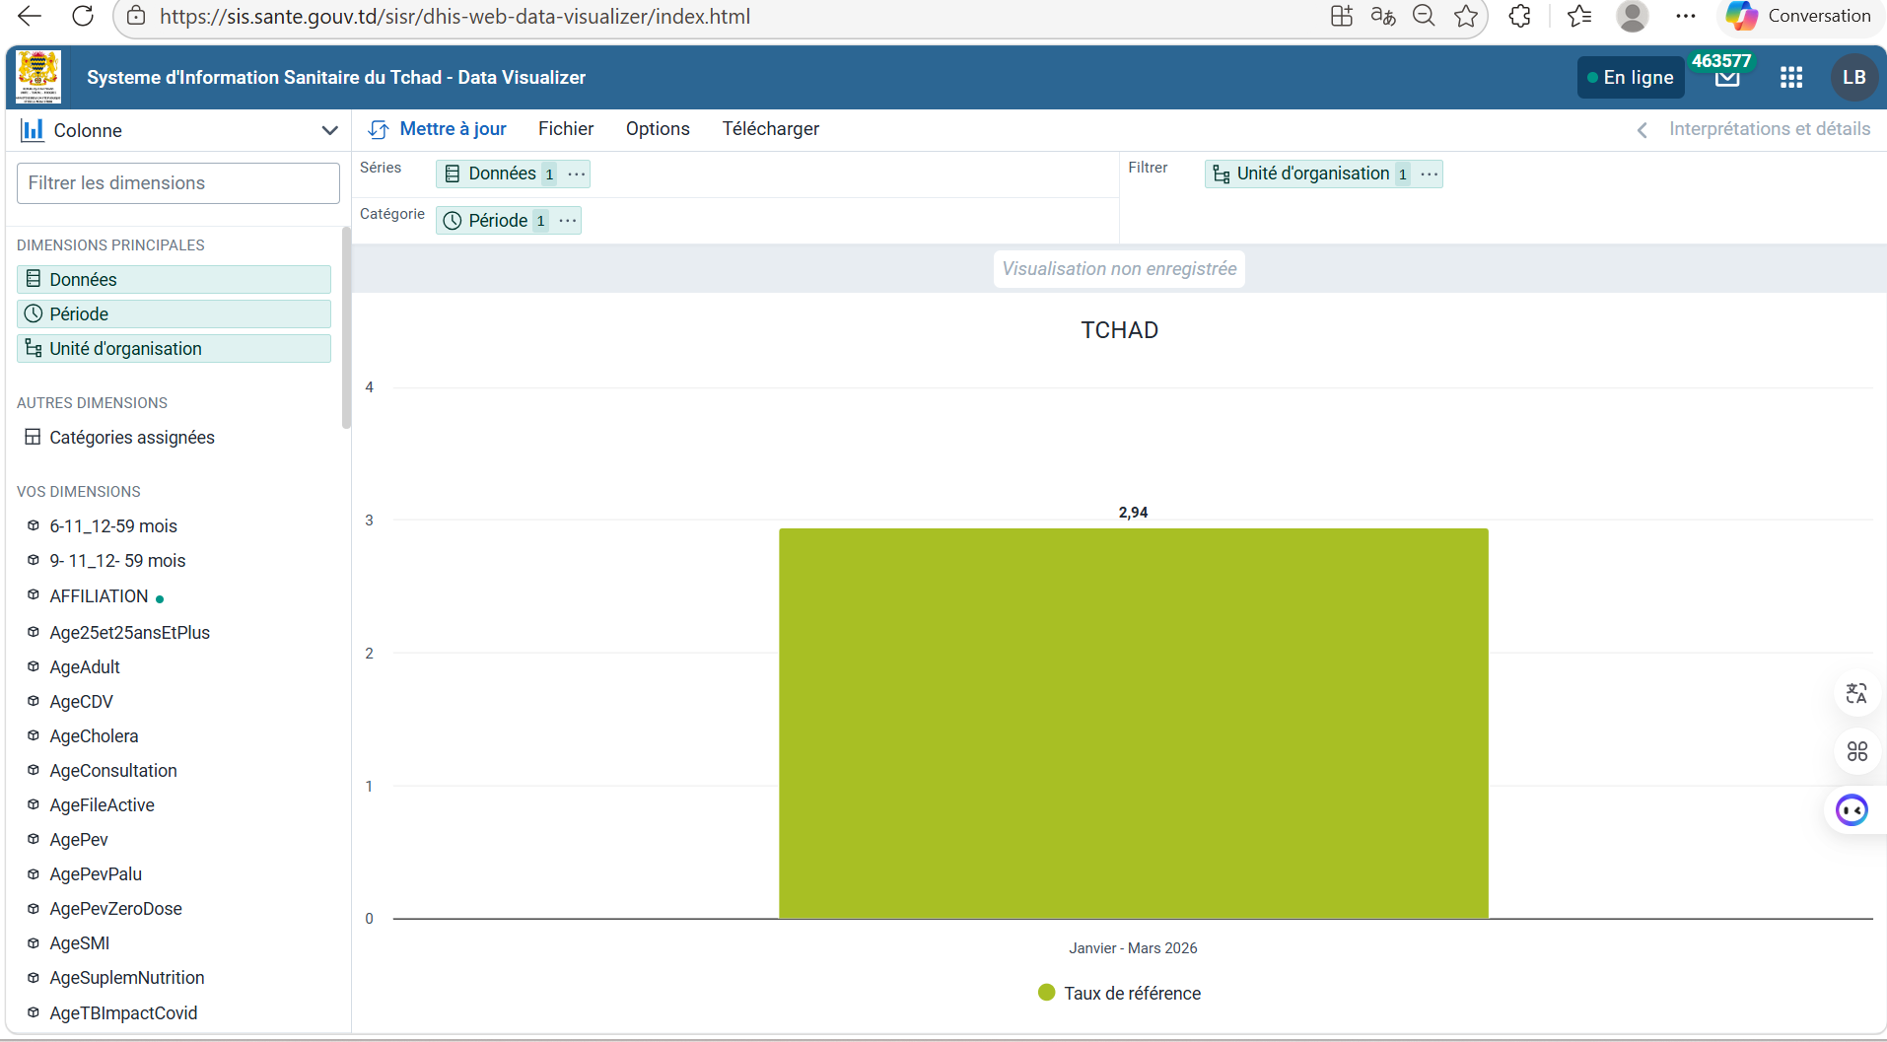Open the DHIS2 apps grid menu
The width and height of the screenshot is (1887, 1042).
[1790, 78]
